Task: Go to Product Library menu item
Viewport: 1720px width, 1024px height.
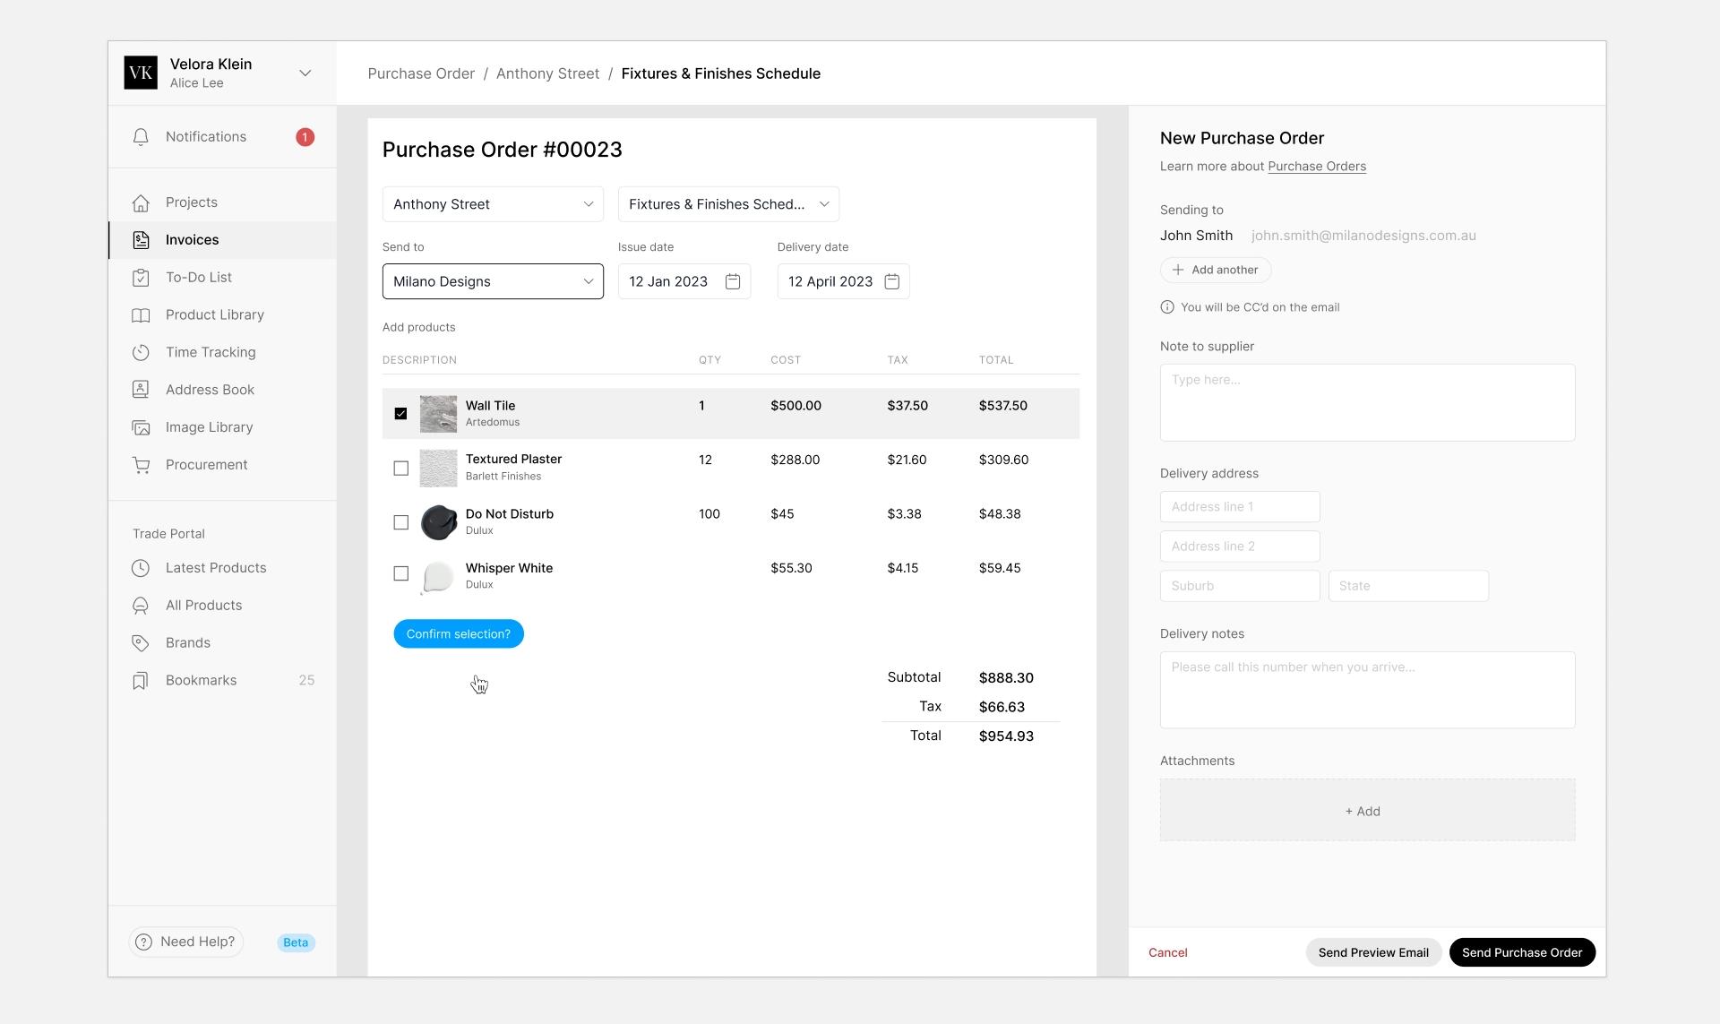Action: (222, 315)
